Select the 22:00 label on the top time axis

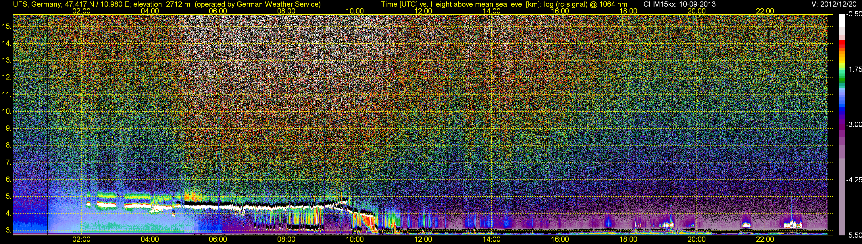[765, 11]
